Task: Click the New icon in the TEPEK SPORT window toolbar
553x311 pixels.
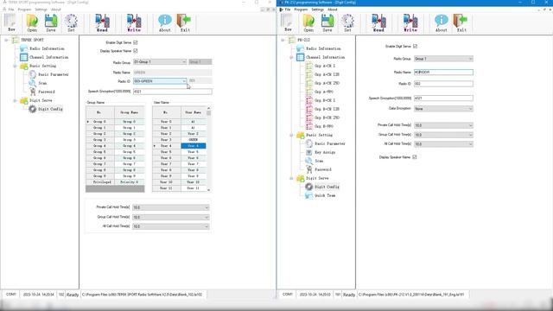Action: point(11,23)
